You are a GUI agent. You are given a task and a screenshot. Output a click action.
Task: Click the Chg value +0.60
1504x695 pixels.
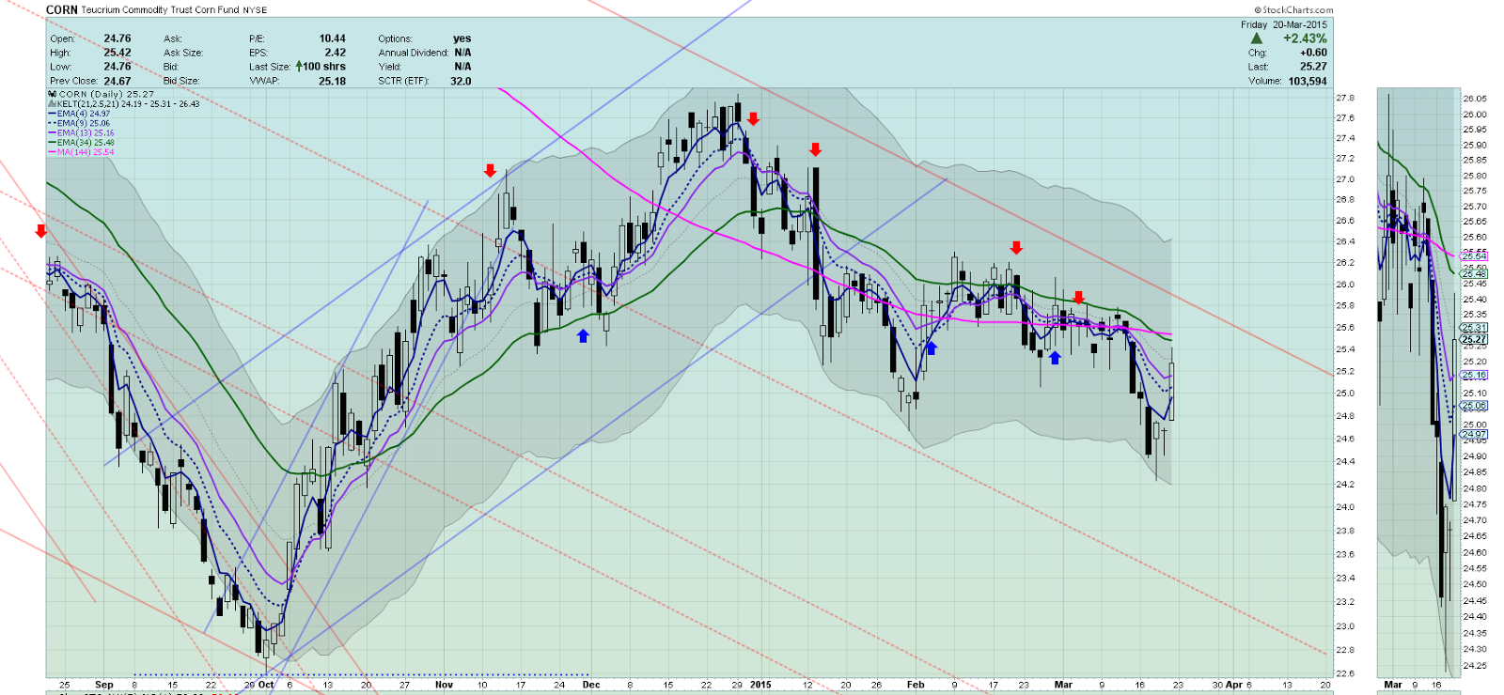point(1313,53)
